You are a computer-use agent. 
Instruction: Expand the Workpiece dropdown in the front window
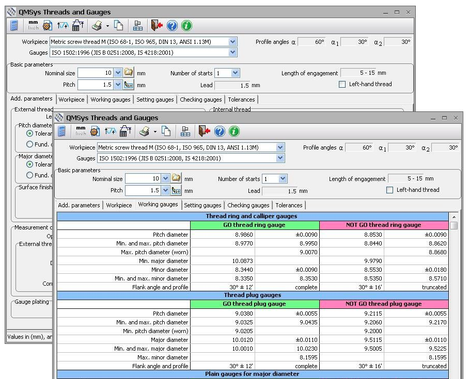(280, 147)
